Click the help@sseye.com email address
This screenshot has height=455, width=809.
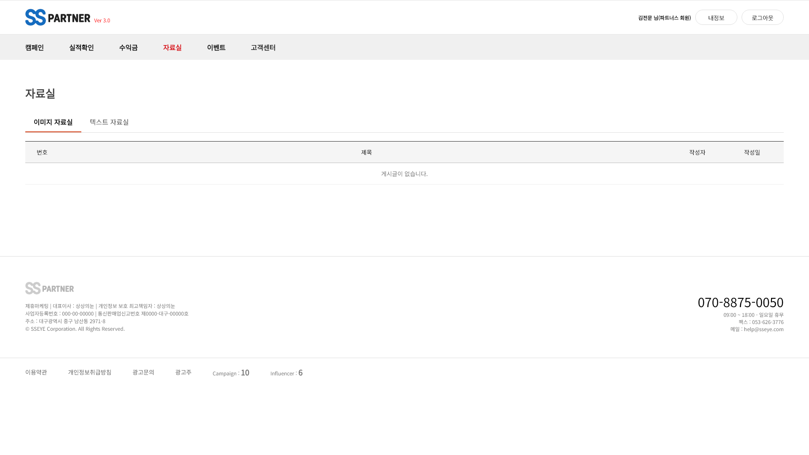[763, 329]
